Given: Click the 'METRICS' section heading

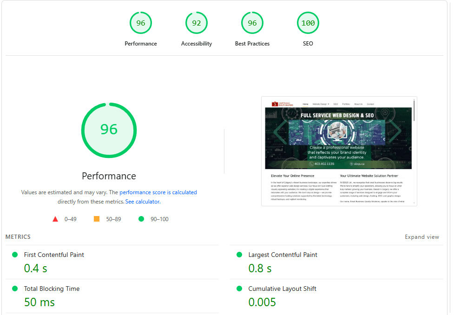Looking at the screenshot, I should pyautogui.click(x=18, y=237).
